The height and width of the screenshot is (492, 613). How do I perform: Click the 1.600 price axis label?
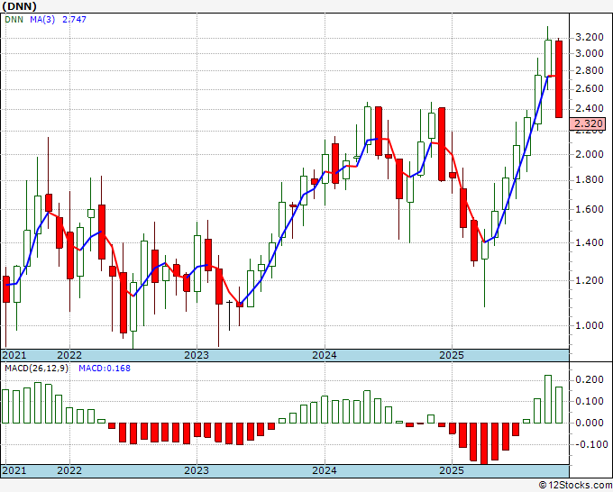pyautogui.click(x=590, y=209)
